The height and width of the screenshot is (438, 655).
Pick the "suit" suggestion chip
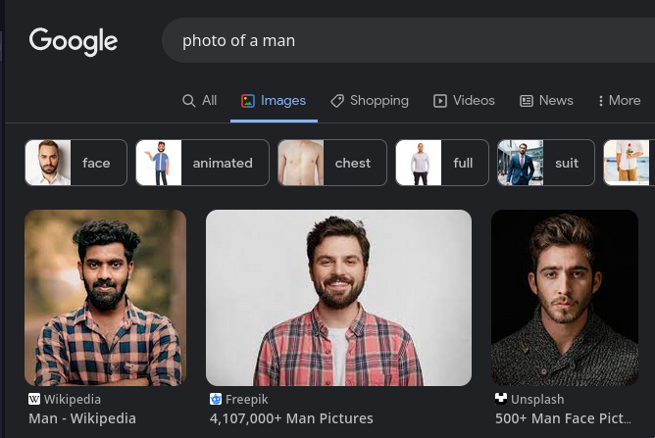coord(545,163)
